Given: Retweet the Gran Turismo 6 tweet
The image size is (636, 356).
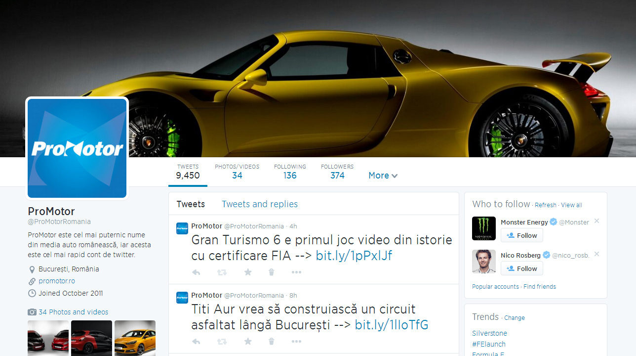Looking at the screenshot, I should pos(222,272).
